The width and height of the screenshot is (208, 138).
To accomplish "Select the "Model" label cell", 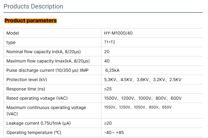I will click(x=13, y=33).
